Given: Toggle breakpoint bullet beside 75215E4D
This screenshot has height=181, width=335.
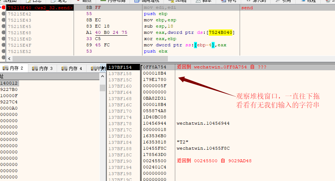Looking at the screenshot, I should tap(3, 39).
